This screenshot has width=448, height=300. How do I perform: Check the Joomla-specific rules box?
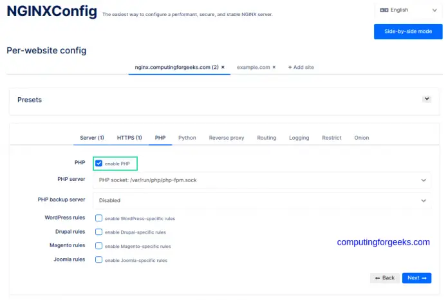99,260
